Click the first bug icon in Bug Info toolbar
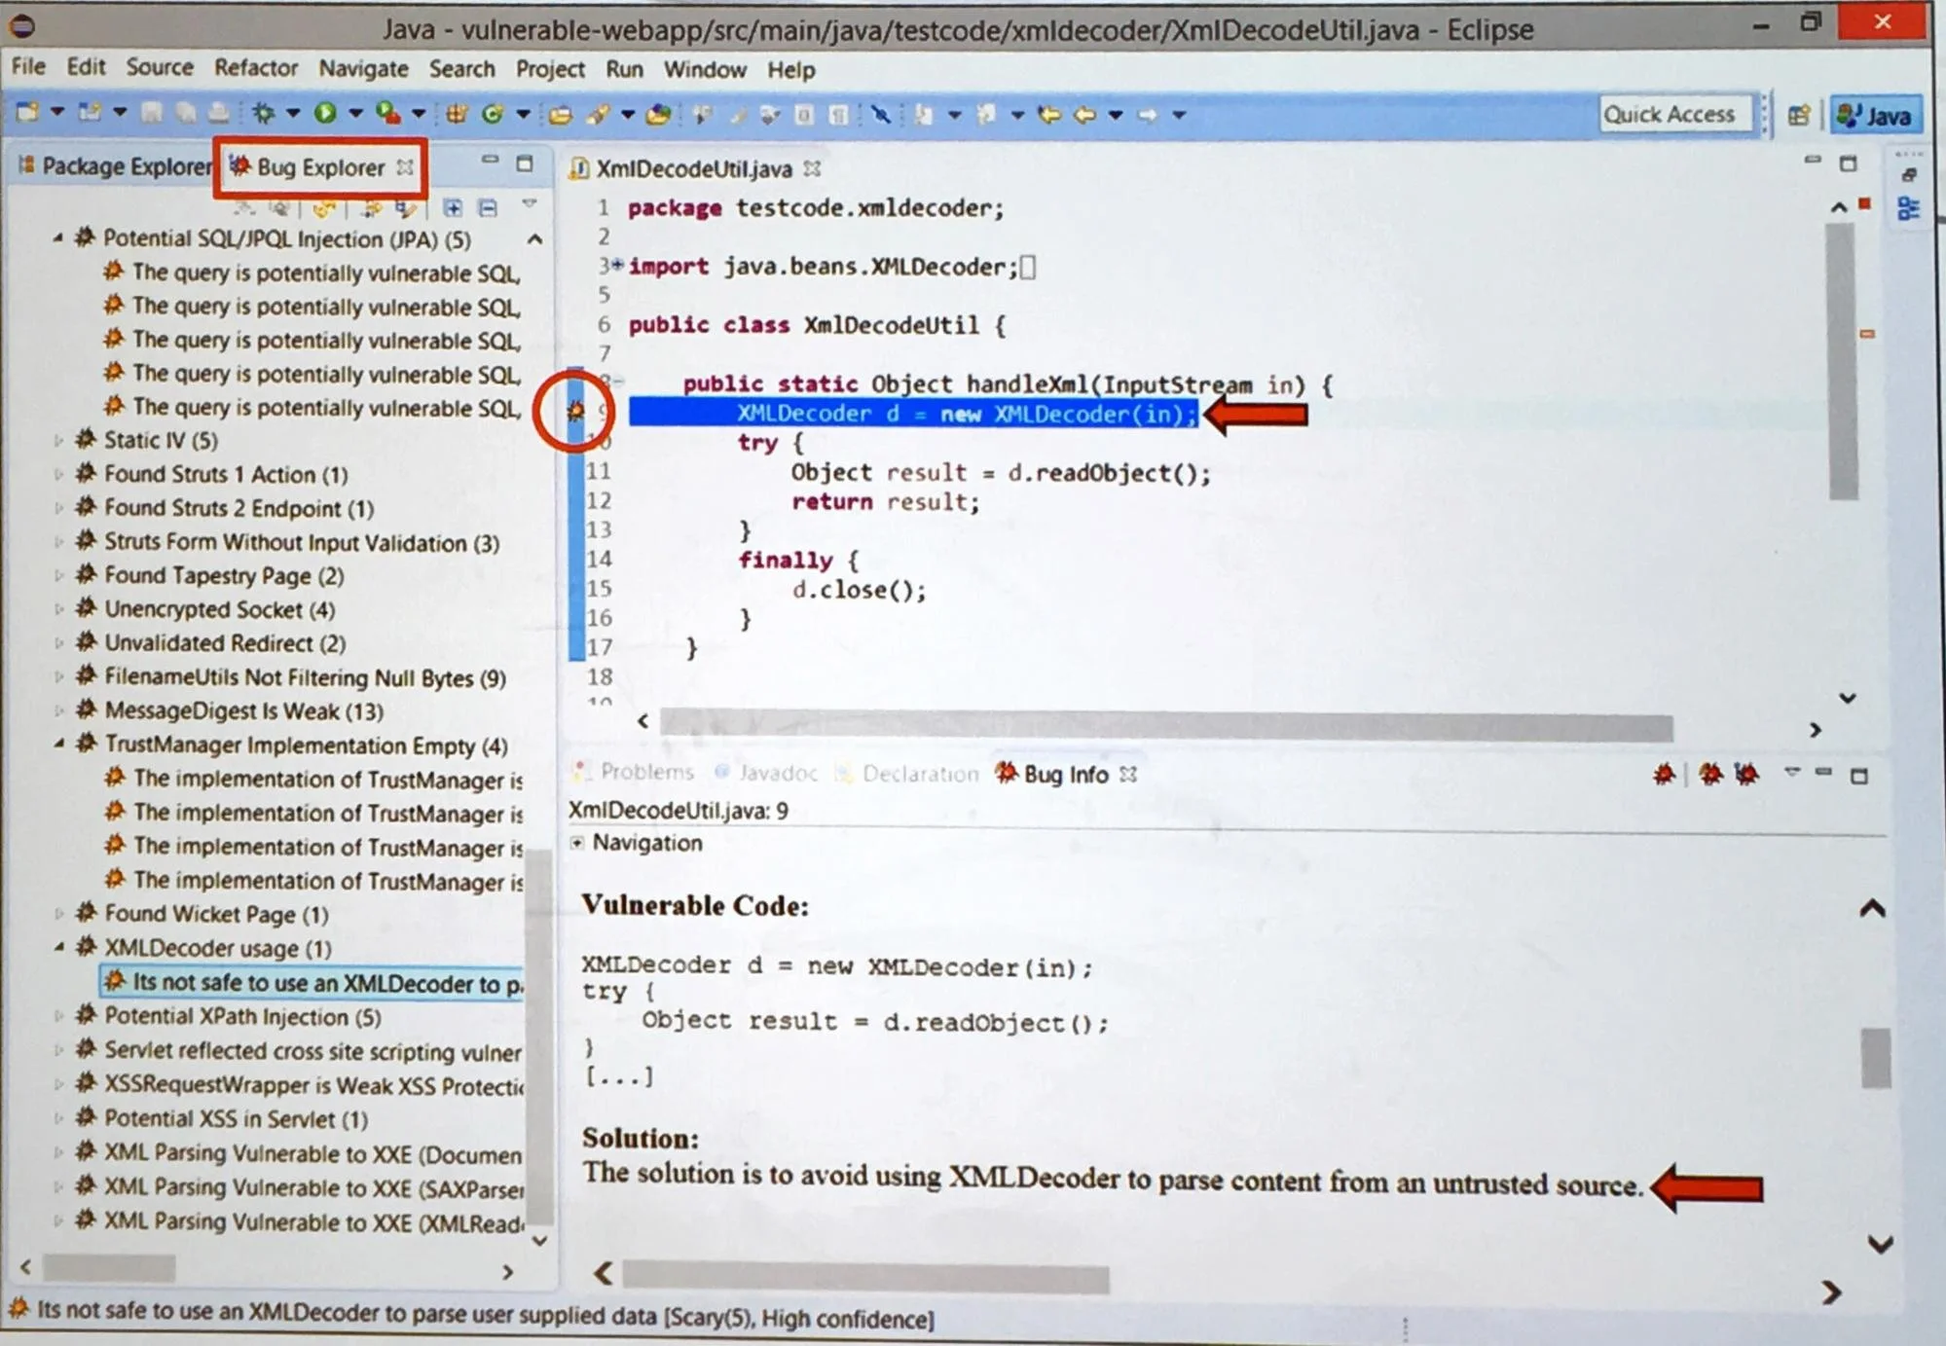Image resolution: width=1946 pixels, height=1346 pixels. pos(1664,775)
